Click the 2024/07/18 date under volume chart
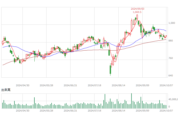The image size is (178, 114). click(x=95, y=111)
